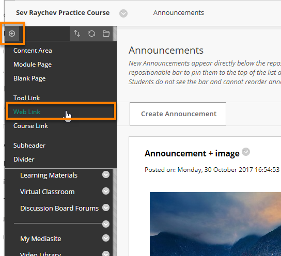Open the Sev Raychev Practice Course dropdown chevron
This screenshot has height=256, width=281.
pyautogui.click(x=123, y=13)
